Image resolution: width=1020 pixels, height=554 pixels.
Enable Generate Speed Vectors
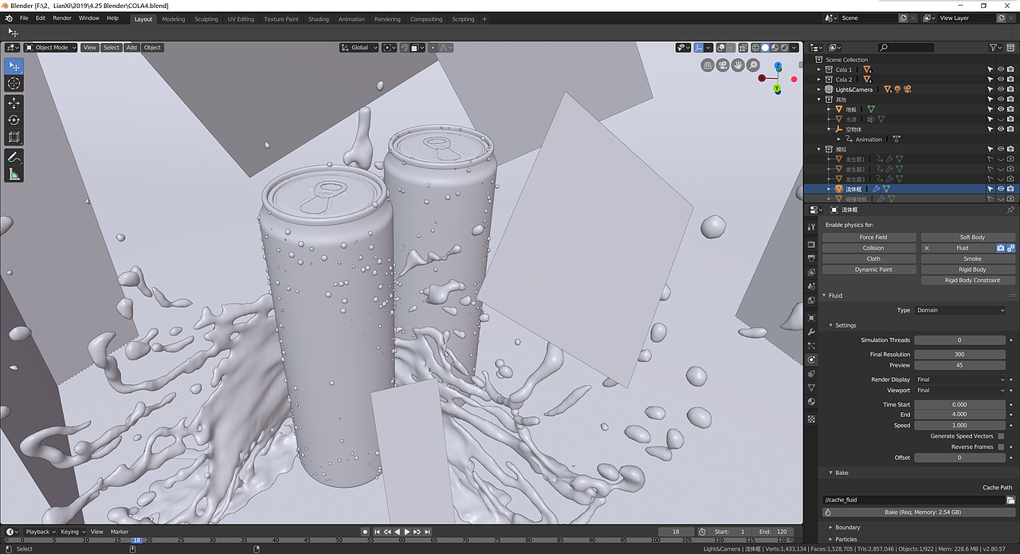coord(1001,436)
